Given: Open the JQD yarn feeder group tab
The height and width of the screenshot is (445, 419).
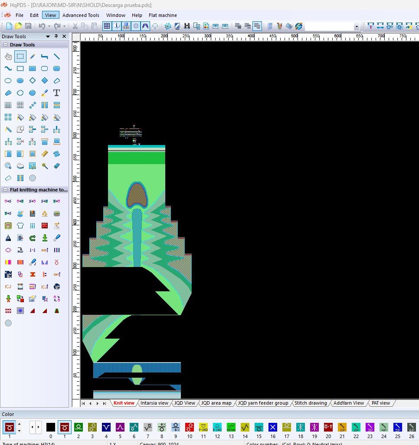Looking at the screenshot, I should pyautogui.click(x=263, y=403).
